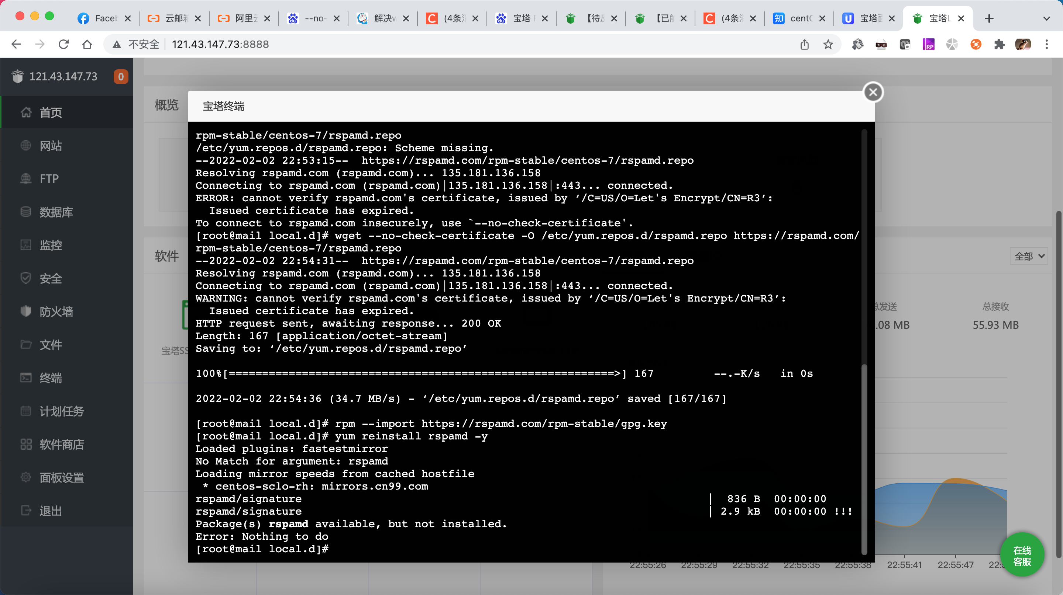Open 安全 in the sidebar

[66, 279]
